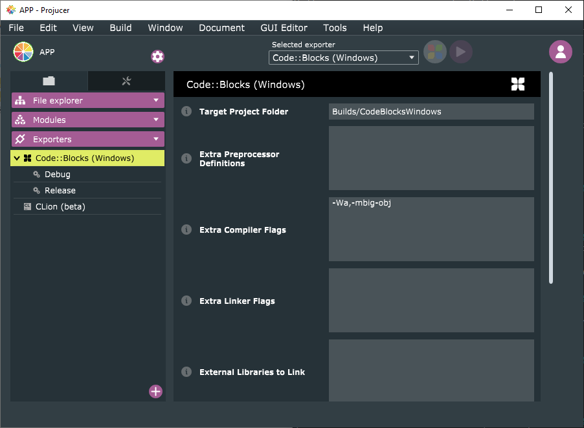Add a new exporter with plus button
The image size is (584, 428).
[155, 391]
